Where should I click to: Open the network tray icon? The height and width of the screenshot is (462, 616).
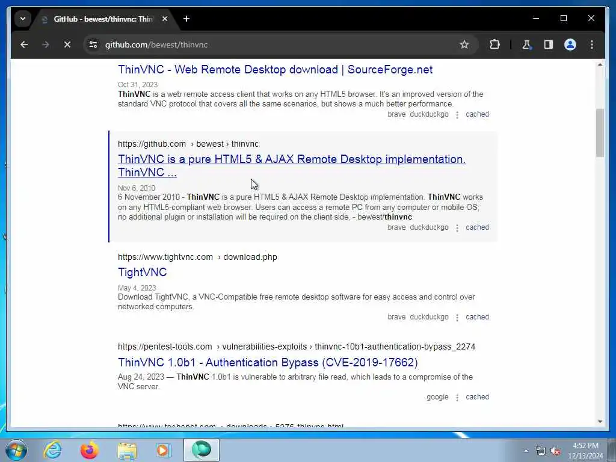(541, 451)
